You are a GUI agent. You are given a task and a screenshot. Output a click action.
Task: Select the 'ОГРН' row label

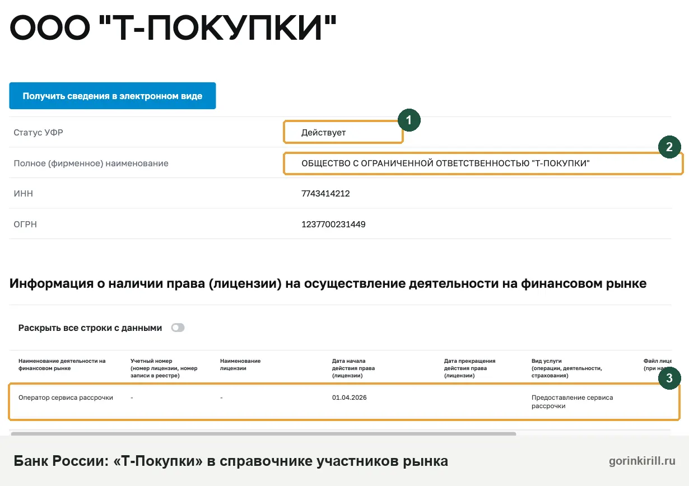[x=25, y=225]
